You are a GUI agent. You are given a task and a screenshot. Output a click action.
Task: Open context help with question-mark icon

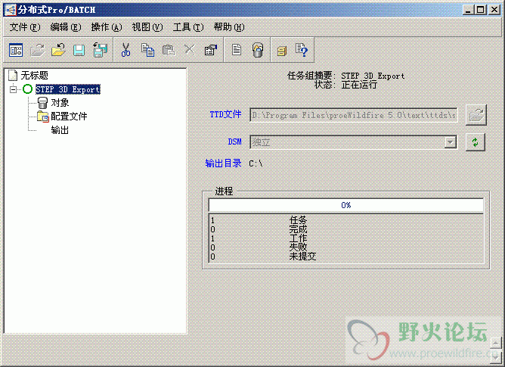pos(302,50)
